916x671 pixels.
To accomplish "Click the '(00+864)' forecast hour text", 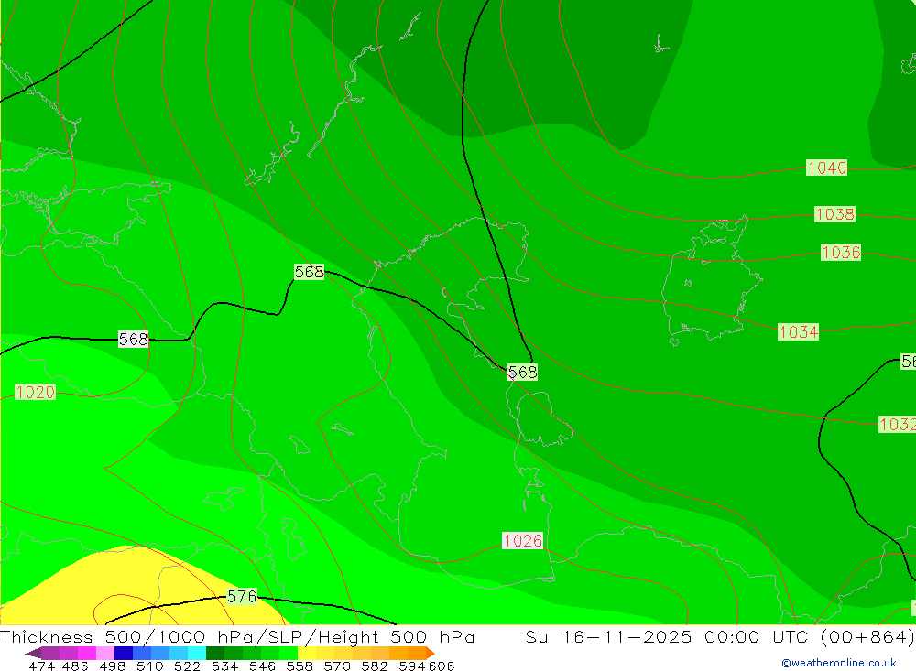I will [x=867, y=636].
